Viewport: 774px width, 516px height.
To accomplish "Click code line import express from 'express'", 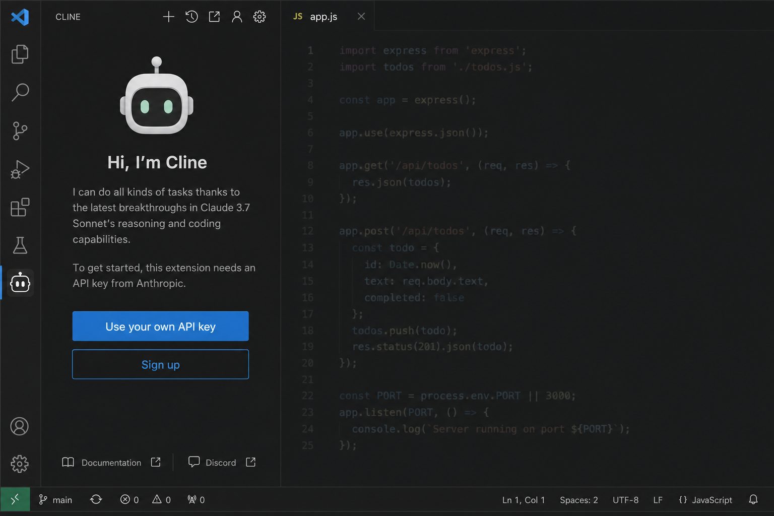I will pyautogui.click(x=433, y=50).
